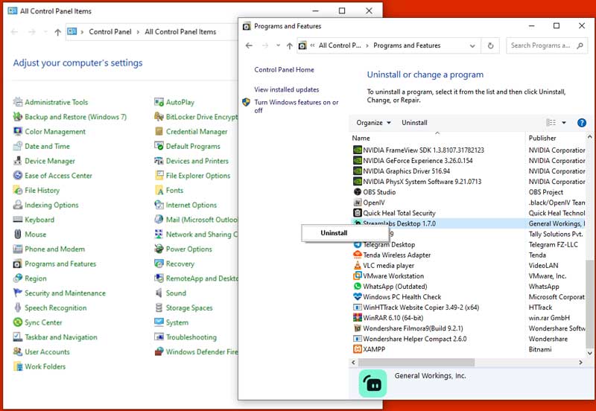Open Programs and Features in Control Panel

click(x=60, y=264)
